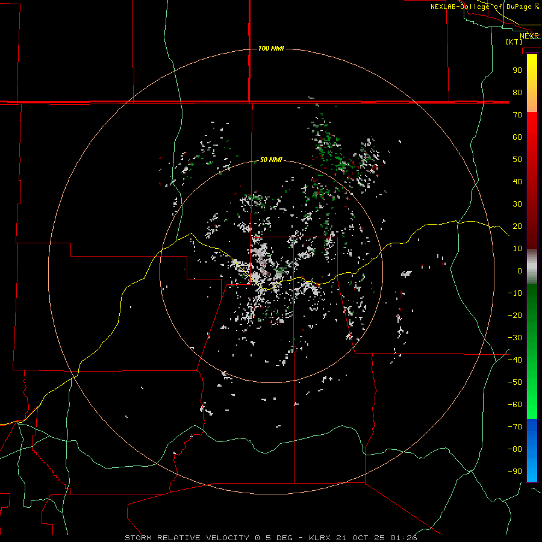Viewport: 542px width, 542px height.
Task: Click the 0 value on the velocity scale
Action: 520,270
